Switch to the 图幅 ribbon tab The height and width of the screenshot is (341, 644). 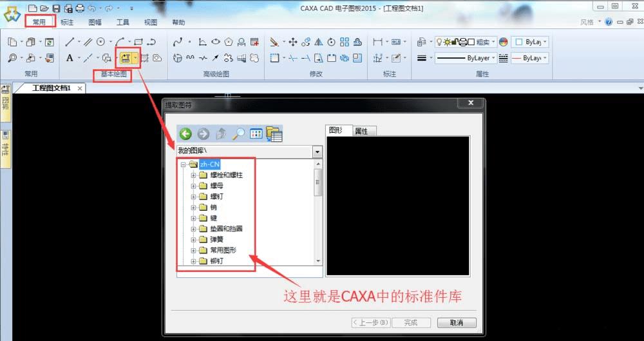[95, 22]
